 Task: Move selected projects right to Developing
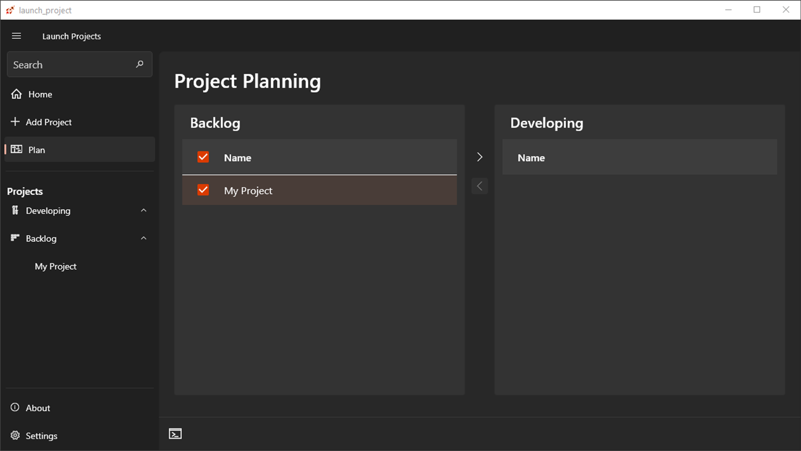(480, 157)
